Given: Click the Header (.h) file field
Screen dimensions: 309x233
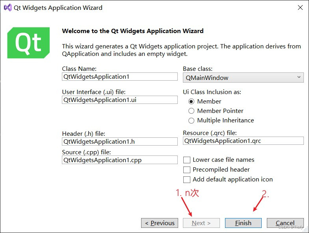Looking at the screenshot, I should 120,142.
